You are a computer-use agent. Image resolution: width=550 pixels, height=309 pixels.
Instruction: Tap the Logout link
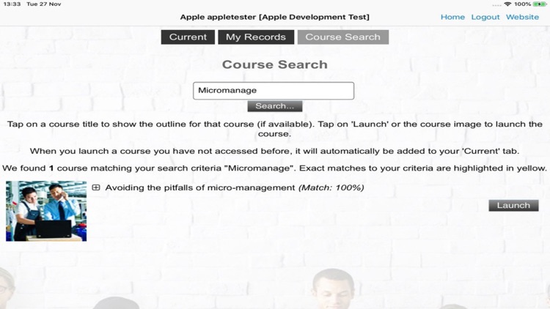(485, 17)
